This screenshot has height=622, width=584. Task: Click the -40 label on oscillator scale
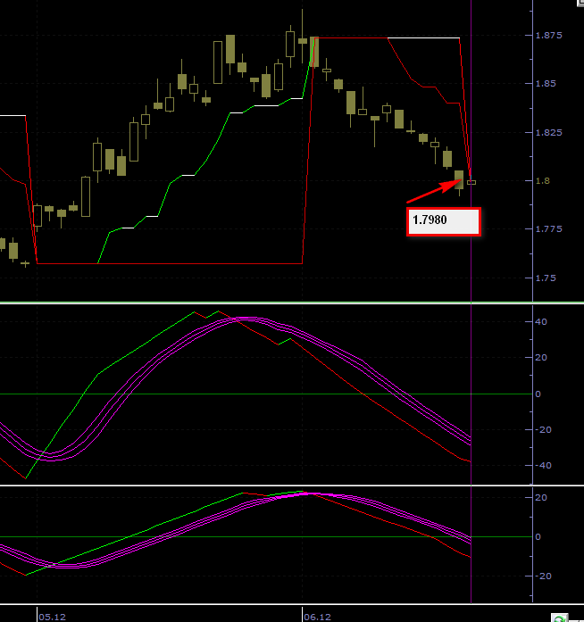tap(543, 466)
